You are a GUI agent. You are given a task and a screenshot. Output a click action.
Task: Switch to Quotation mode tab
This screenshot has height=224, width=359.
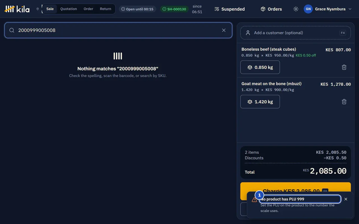coord(68,9)
